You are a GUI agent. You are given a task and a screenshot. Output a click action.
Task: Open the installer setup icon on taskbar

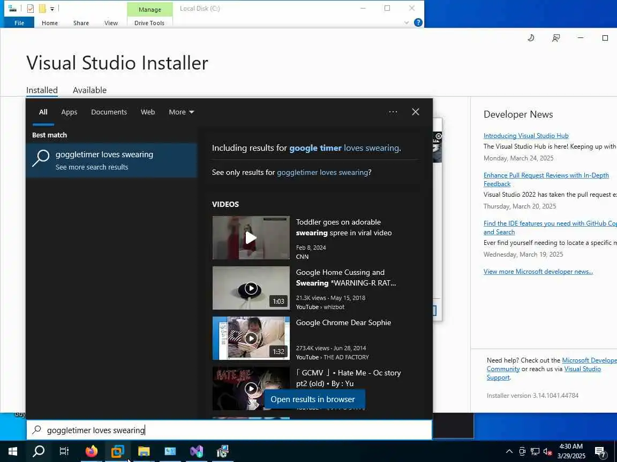[x=222, y=451]
